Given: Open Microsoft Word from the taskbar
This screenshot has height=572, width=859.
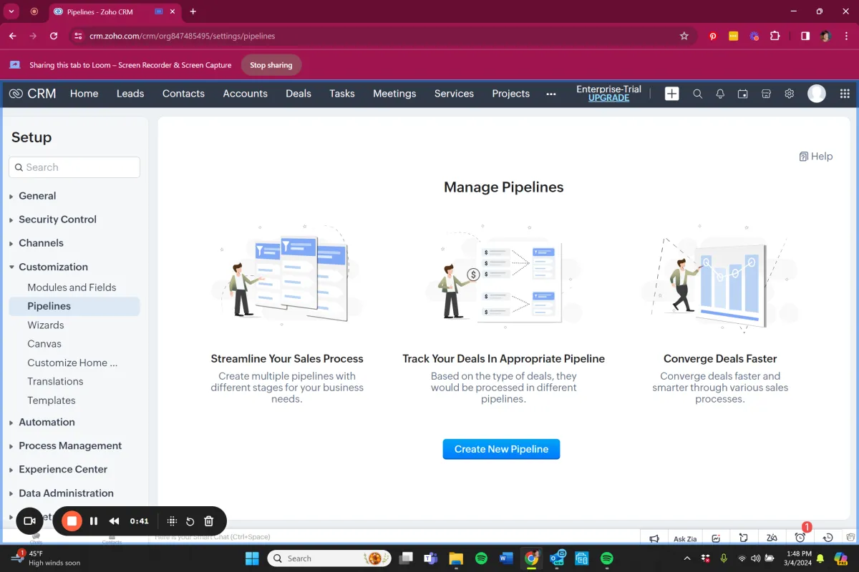Looking at the screenshot, I should tap(506, 558).
